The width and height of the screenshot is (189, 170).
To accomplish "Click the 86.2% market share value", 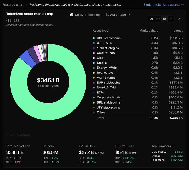I will click(154, 38).
